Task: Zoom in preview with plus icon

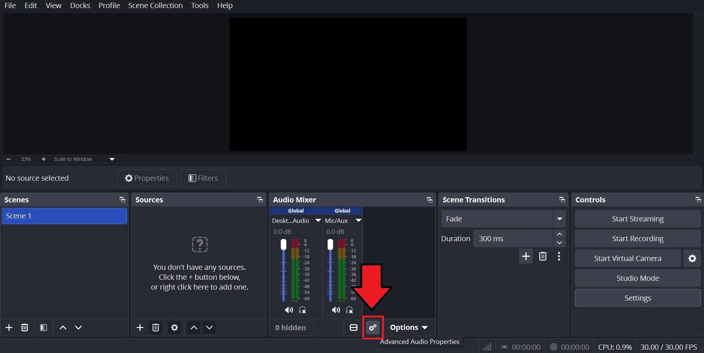Action: [43, 159]
